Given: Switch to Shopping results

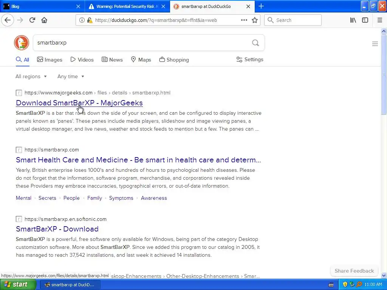Looking at the screenshot, I should [x=174, y=60].
